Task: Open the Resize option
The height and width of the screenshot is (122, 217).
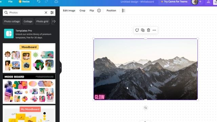Action: (24, 2)
